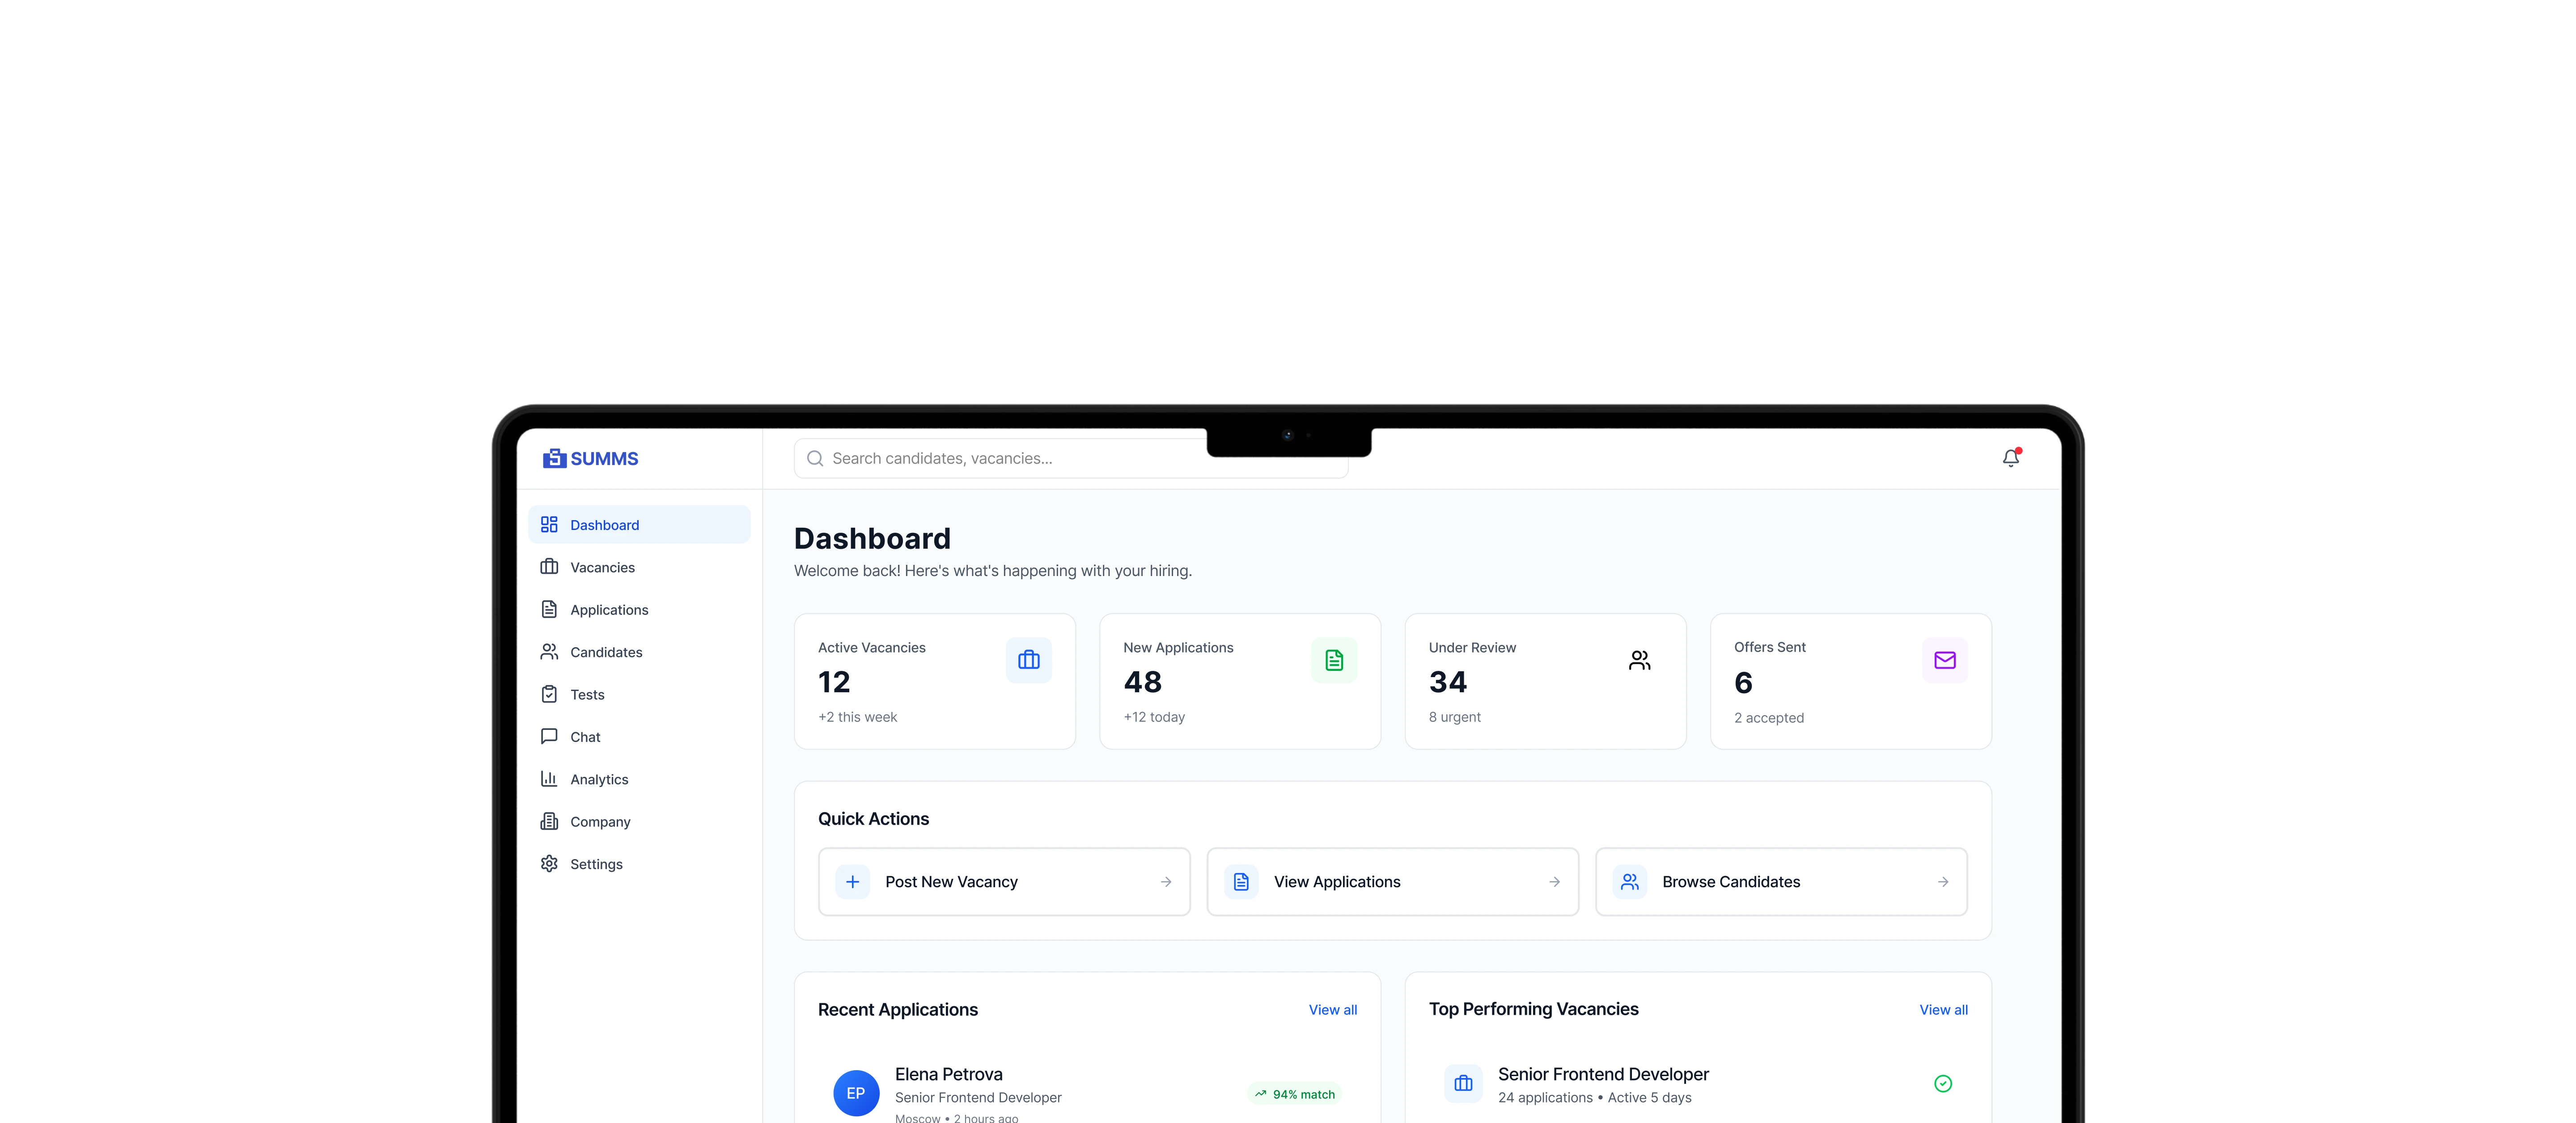Select the Offers Sent stat card
Image resolution: width=2576 pixels, height=1123 pixels.
pyautogui.click(x=1851, y=681)
